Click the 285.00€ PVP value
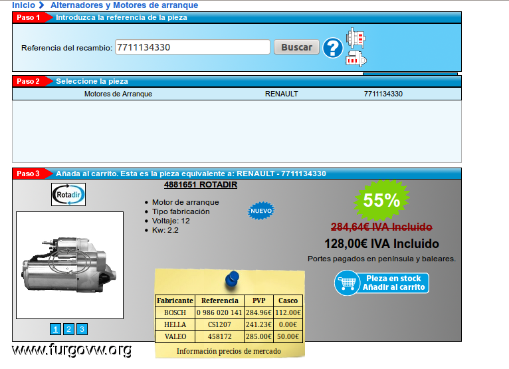Viewport: 509px width, 369px height. point(258,336)
